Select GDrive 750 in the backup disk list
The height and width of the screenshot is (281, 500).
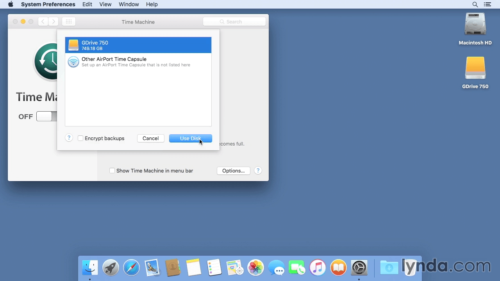click(138, 45)
